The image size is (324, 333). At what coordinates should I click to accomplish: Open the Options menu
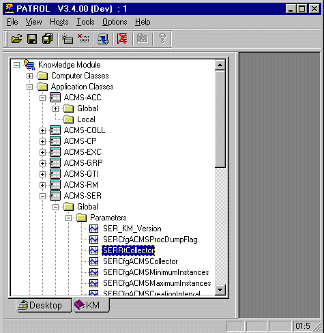(115, 22)
